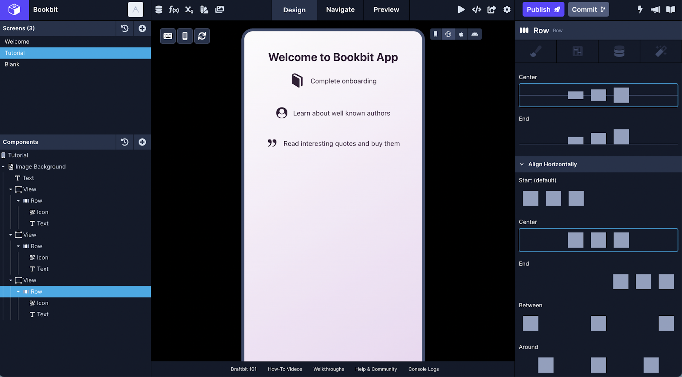682x377 pixels.
Task: Select the web globe platform preview
Action: coord(448,34)
